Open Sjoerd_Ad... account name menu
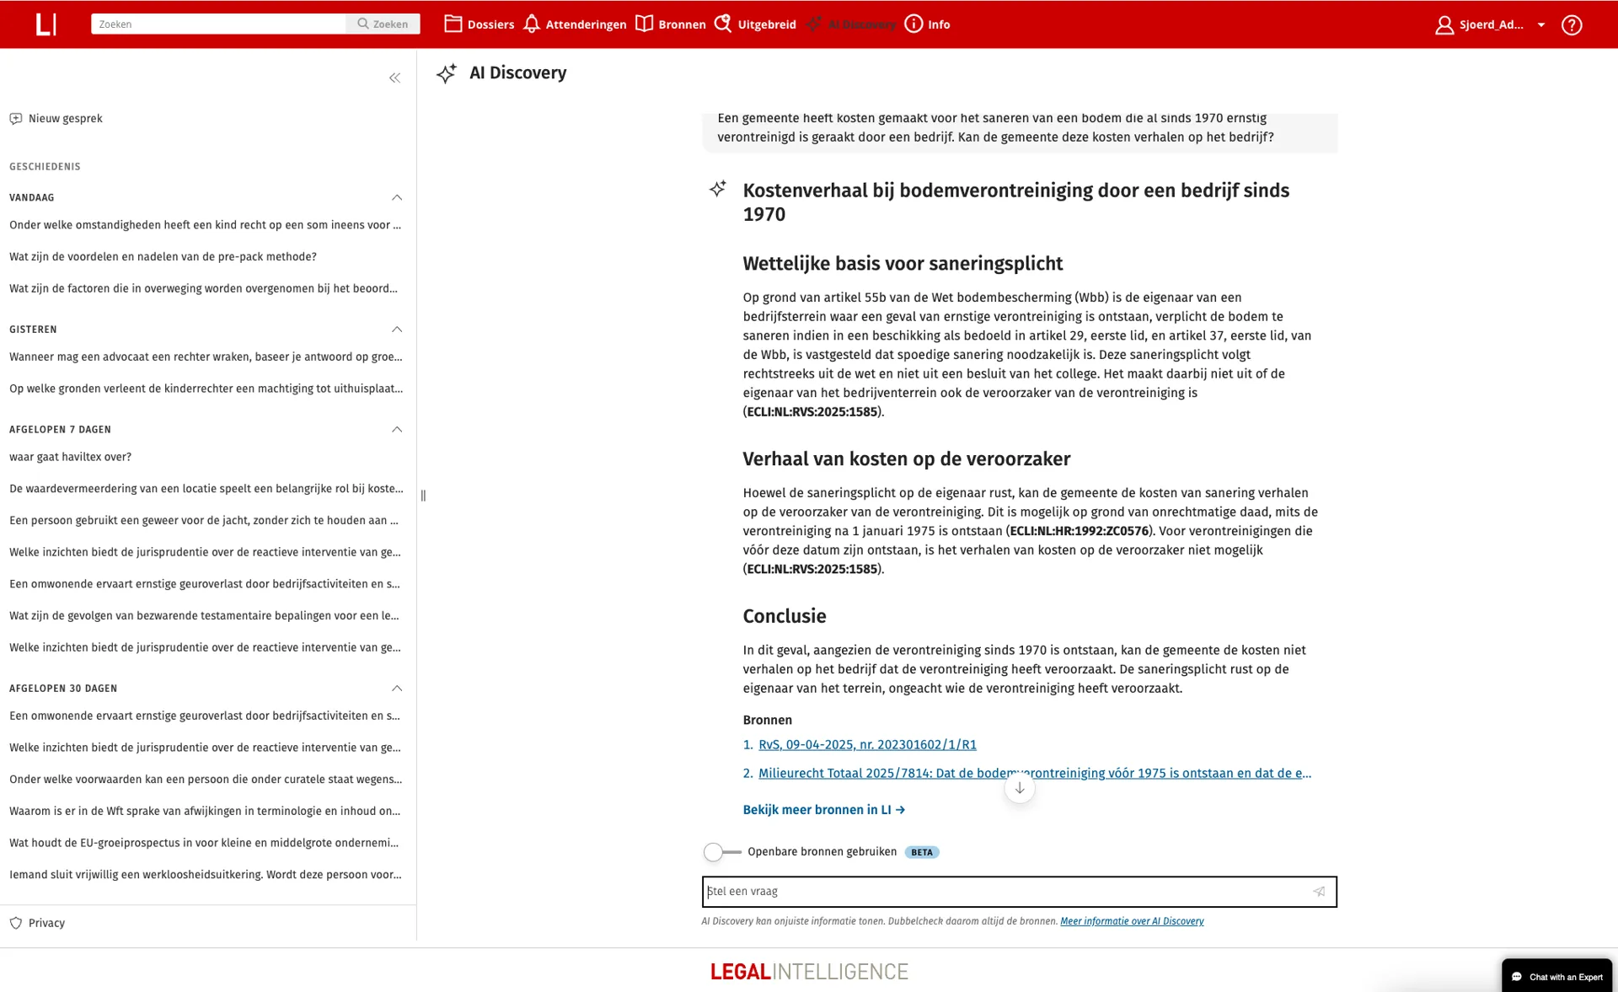Screen dimensions: 1618x992 click(1491, 24)
